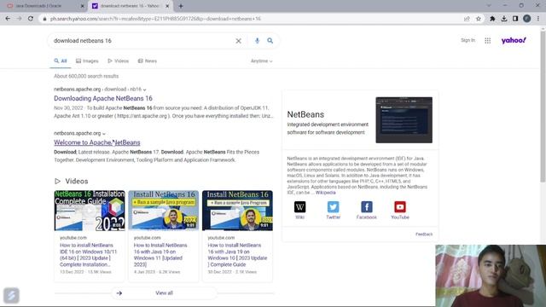Click the magnifier search button
546x307 pixels.
(x=270, y=41)
